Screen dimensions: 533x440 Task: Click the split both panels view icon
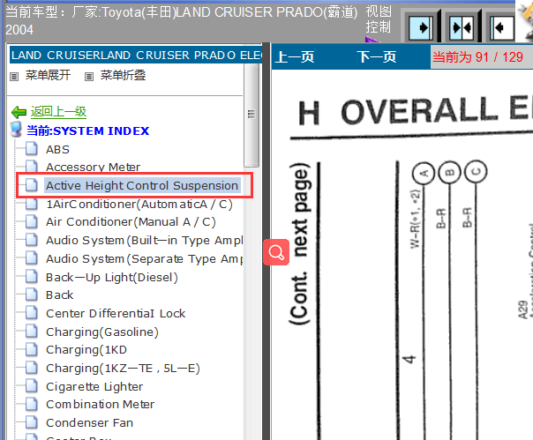click(461, 27)
